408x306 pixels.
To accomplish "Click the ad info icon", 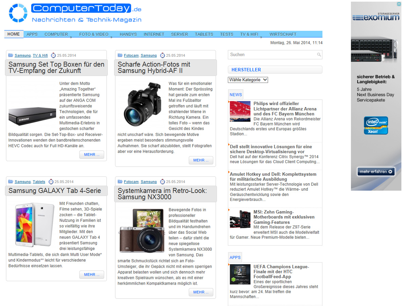I will (x=399, y=4).
